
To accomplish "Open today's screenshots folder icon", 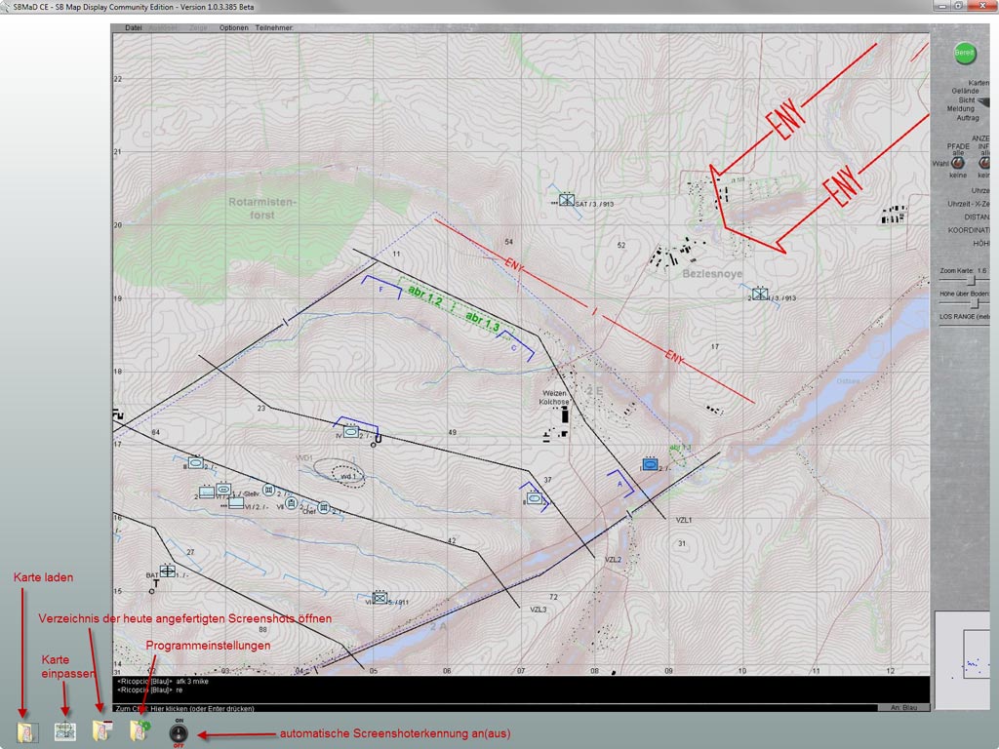I will click(x=102, y=730).
